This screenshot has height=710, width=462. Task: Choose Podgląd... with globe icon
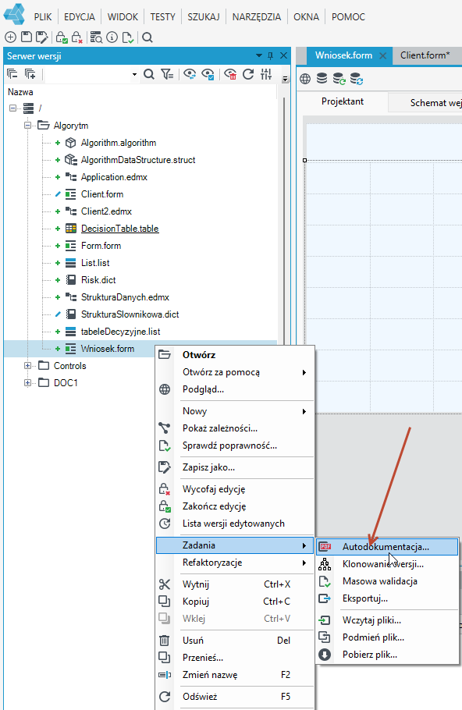[235, 389]
